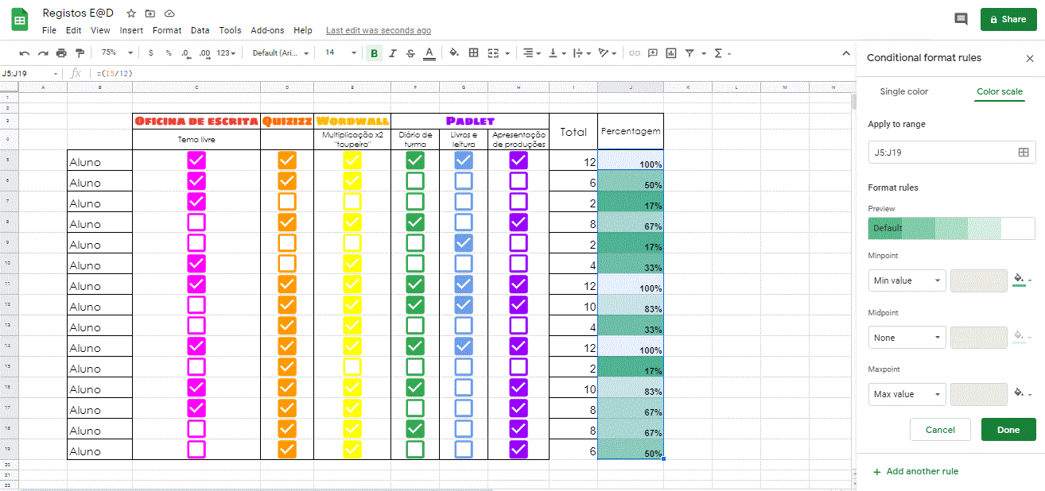
Task: Toggle Diário de turma checkbox in row 19
Action: click(414, 450)
